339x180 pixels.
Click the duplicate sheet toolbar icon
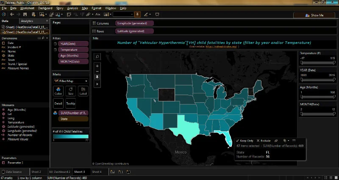pyautogui.click(x=51, y=14)
